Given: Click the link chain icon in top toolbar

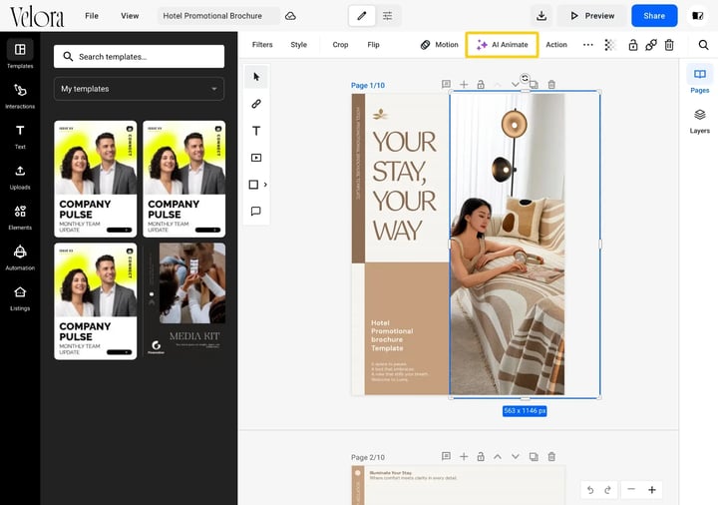Looking at the screenshot, I should click(650, 45).
